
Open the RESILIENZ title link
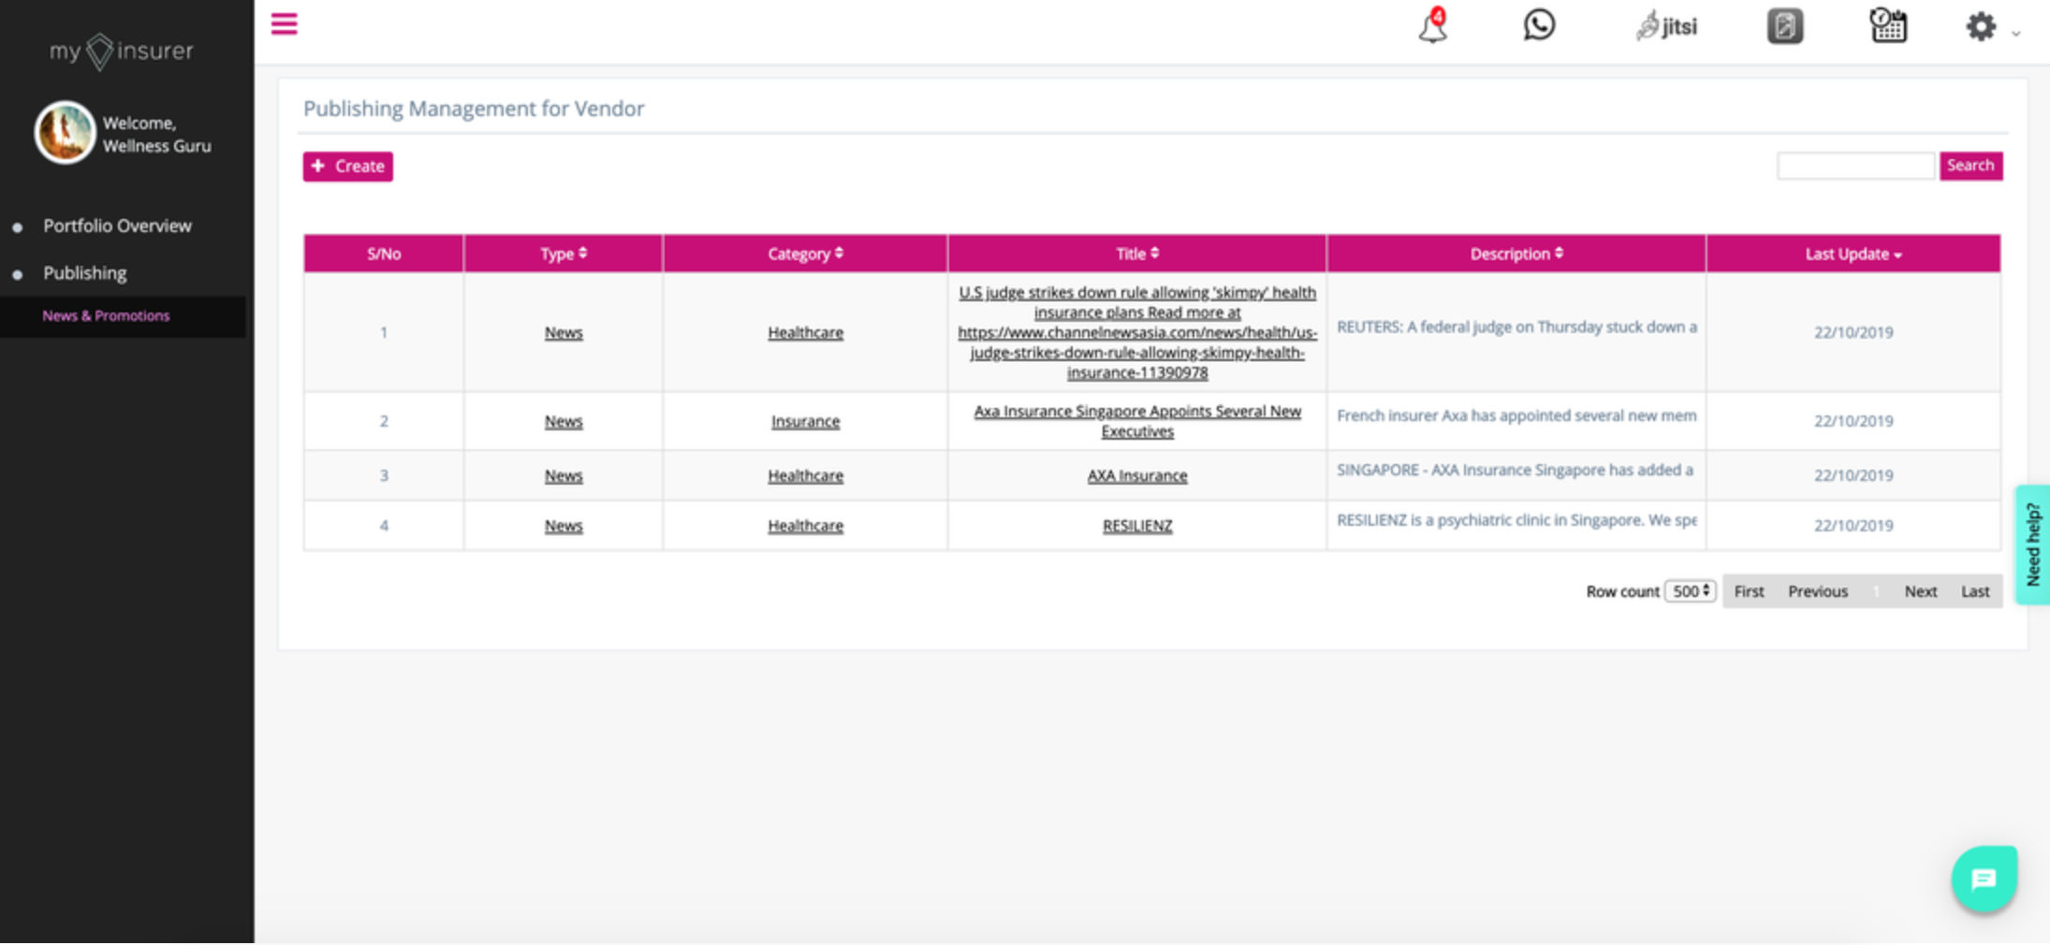tap(1137, 526)
